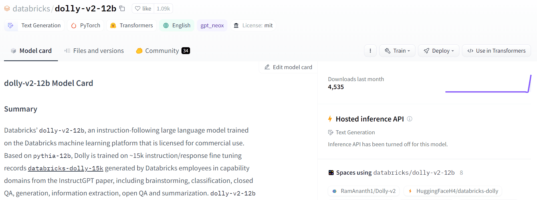The width and height of the screenshot is (537, 200).
Task: Open the databricks organization link
Action: tap(31, 9)
